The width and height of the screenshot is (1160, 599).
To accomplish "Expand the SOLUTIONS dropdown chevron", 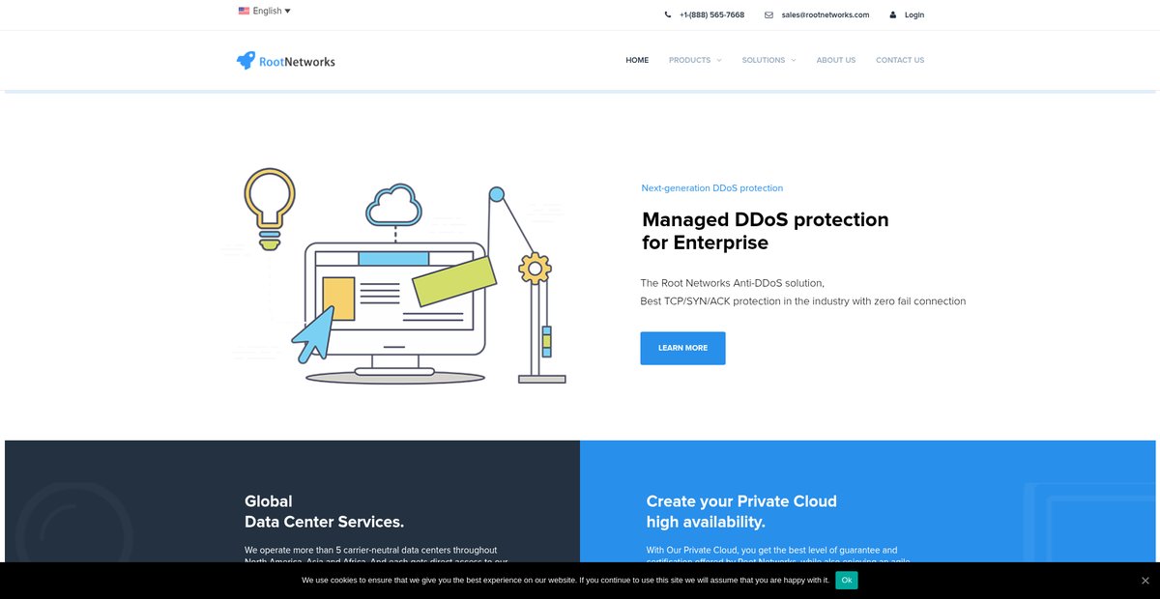I will click(794, 60).
